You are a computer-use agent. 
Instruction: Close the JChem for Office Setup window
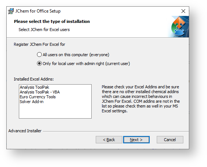[x=183, y=11]
